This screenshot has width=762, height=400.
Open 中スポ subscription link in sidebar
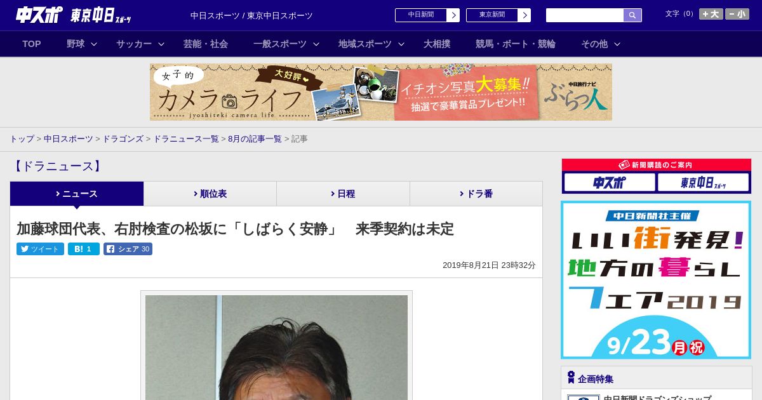click(x=610, y=182)
